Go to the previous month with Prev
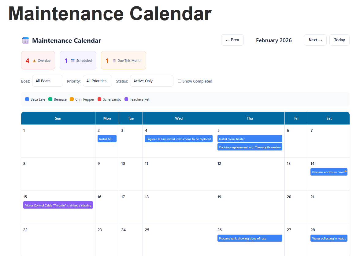Screen dimensions: 360x256 click(x=232, y=40)
